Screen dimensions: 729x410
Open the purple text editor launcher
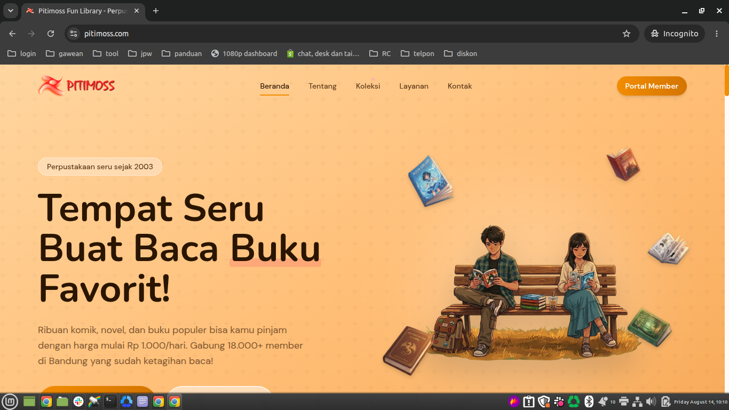click(142, 401)
